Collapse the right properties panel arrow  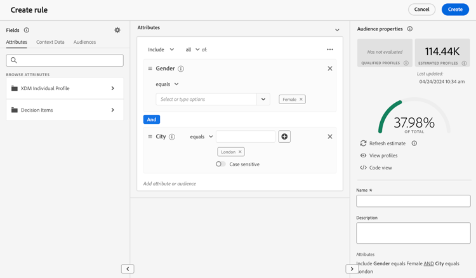[352, 269]
